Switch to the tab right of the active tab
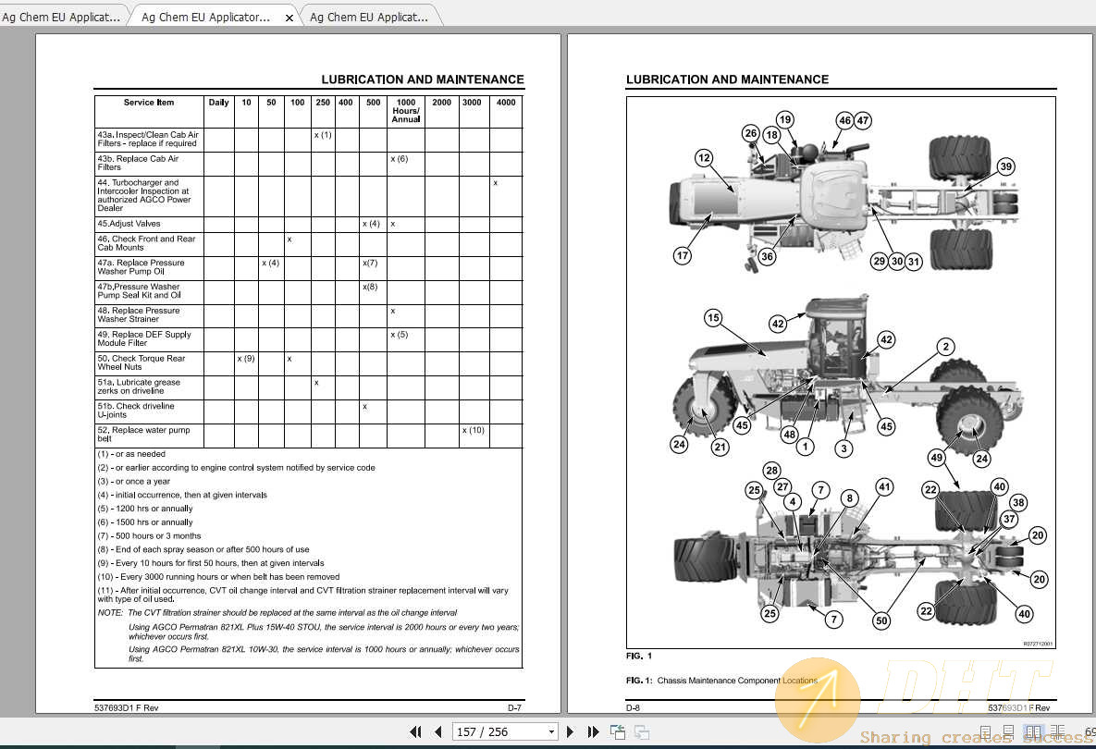 pos(369,17)
